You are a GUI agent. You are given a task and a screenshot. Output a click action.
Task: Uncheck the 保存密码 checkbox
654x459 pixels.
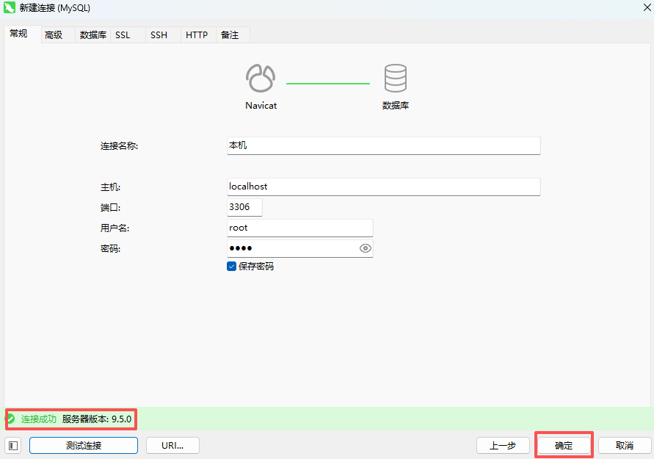pyautogui.click(x=231, y=266)
